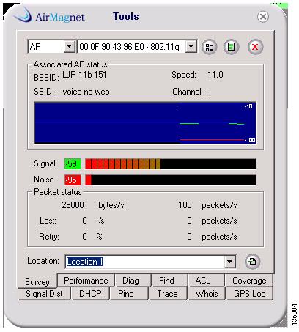Select the DHCP tab
The image size is (299, 332).
(90, 294)
